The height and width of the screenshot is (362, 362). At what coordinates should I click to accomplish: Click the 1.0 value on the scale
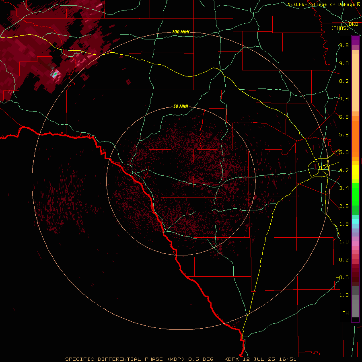pos(344,242)
